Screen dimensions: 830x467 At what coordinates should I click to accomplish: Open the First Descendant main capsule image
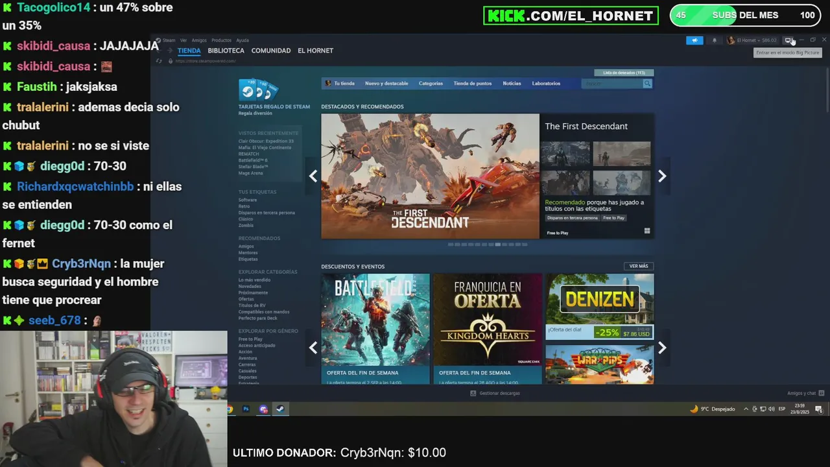[x=430, y=176]
